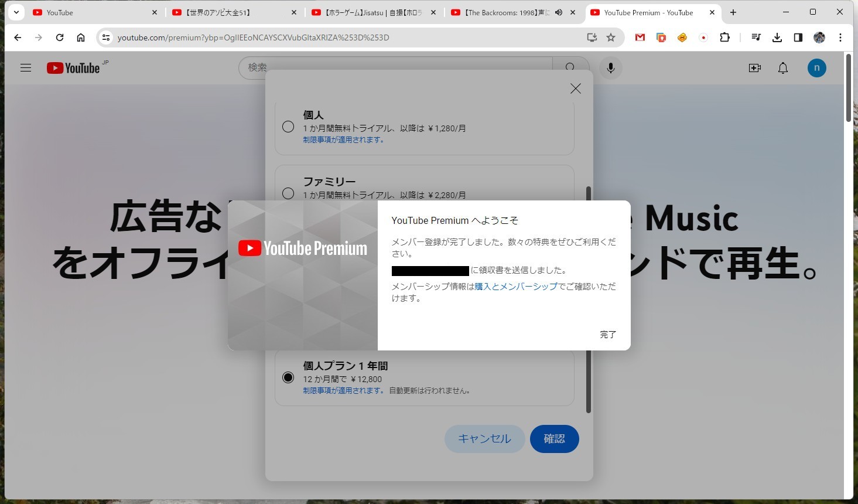Open the YouTube account avatar menu
858x504 pixels.
(x=817, y=68)
